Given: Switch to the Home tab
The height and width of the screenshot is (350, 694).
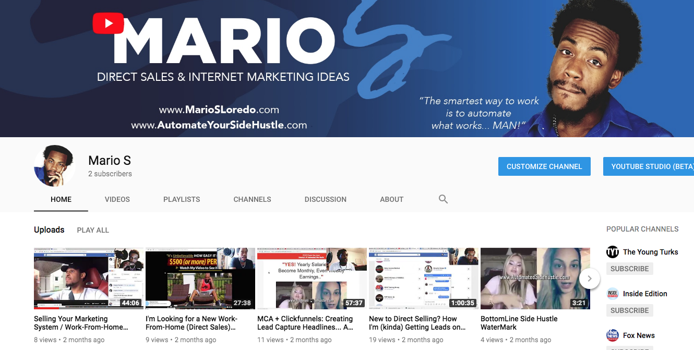Looking at the screenshot, I should tap(61, 199).
